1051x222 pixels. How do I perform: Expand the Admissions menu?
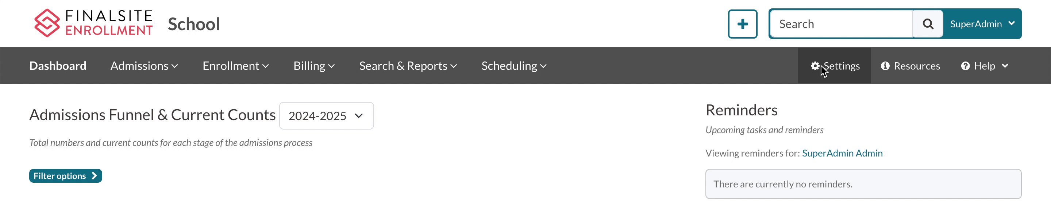[144, 66]
